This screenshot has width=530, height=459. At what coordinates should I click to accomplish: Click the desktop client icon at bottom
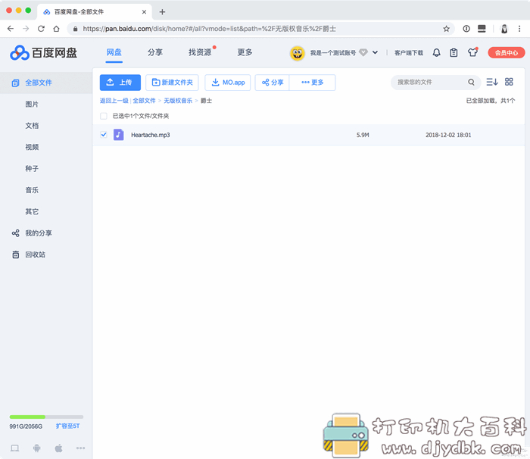(x=14, y=448)
